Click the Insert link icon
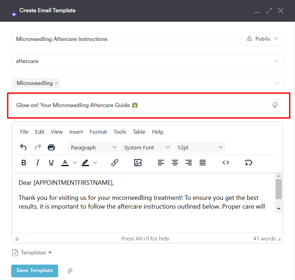Image resolution: width=295 pixels, height=280 pixels. coord(115,162)
